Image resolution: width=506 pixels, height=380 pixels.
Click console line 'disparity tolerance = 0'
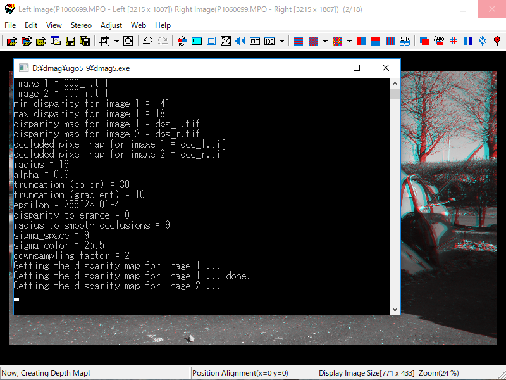pyautogui.click(x=71, y=215)
